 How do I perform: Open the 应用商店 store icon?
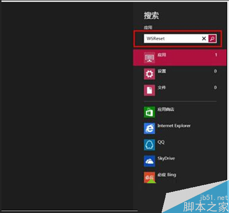(150, 112)
